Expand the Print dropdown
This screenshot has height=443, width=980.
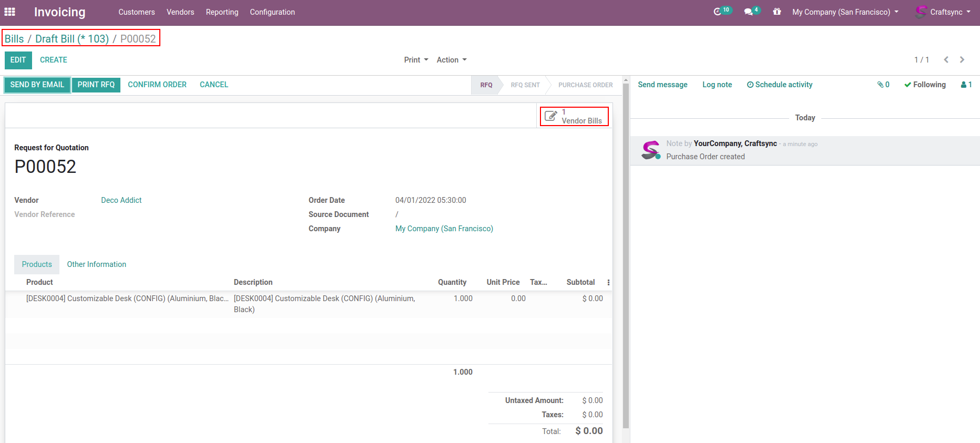(416, 60)
